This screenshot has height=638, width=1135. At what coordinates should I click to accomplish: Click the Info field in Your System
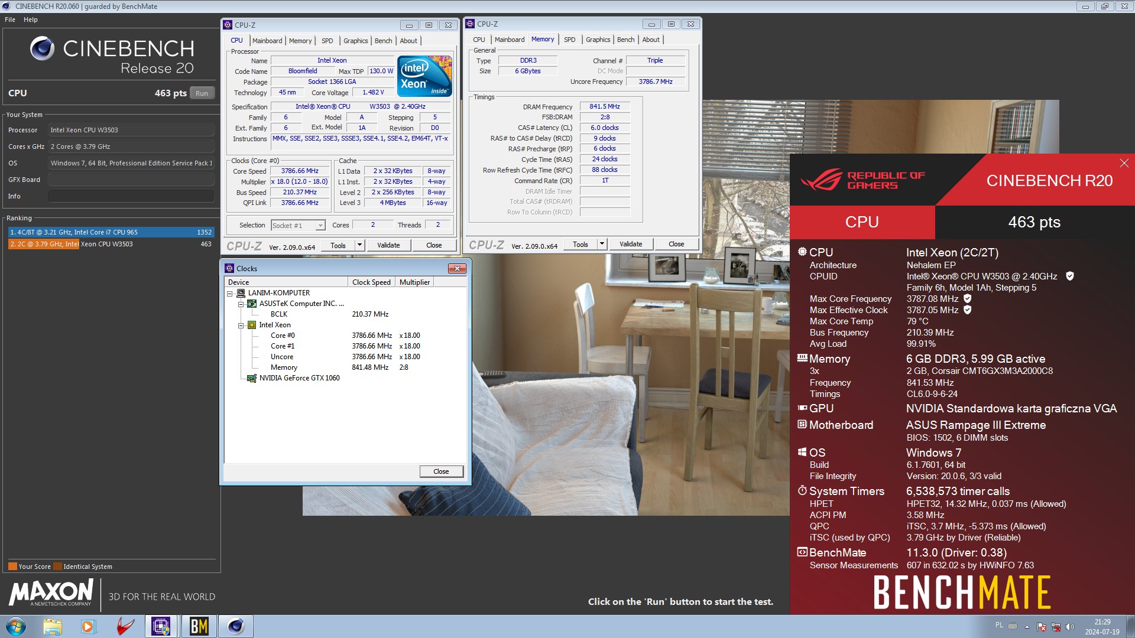coord(131,196)
